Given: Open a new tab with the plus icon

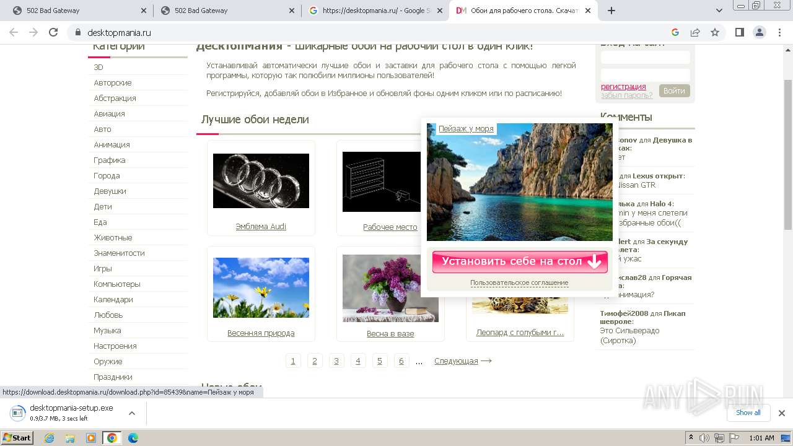Looking at the screenshot, I should [x=611, y=11].
